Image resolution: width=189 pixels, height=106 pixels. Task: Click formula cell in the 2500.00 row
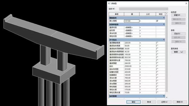tap(148, 66)
